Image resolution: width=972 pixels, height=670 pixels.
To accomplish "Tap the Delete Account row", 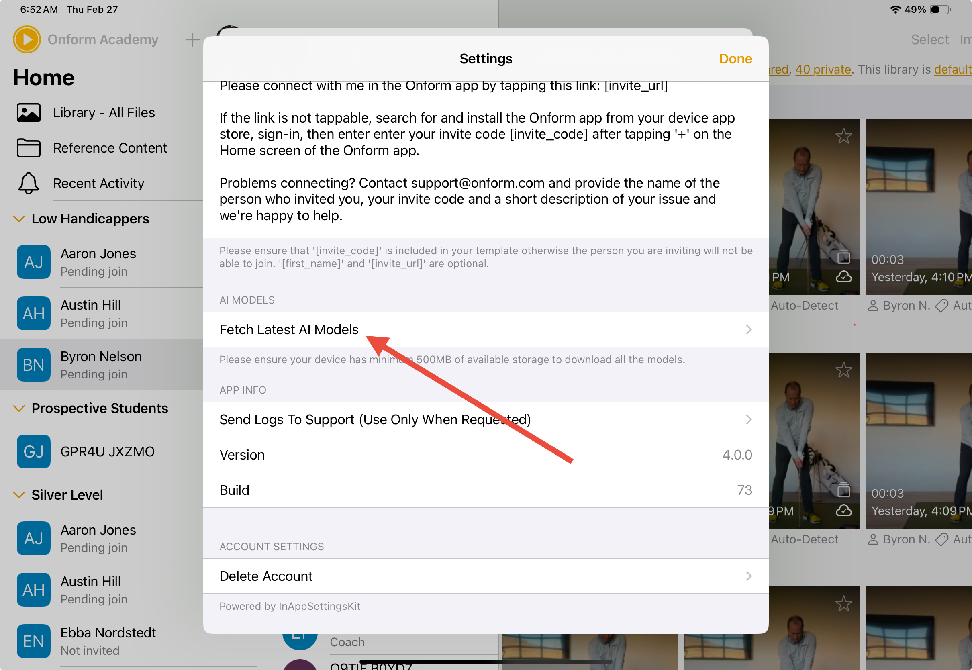I will click(x=486, y=576).
